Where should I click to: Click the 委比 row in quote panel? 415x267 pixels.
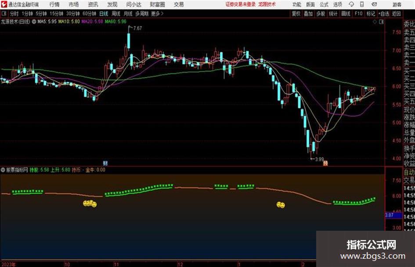click(409, 24)
